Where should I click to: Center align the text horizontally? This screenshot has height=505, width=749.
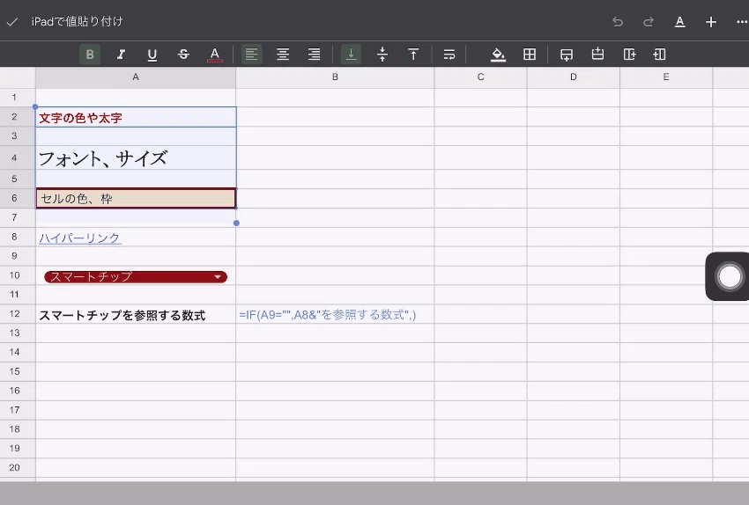(283, 55)
